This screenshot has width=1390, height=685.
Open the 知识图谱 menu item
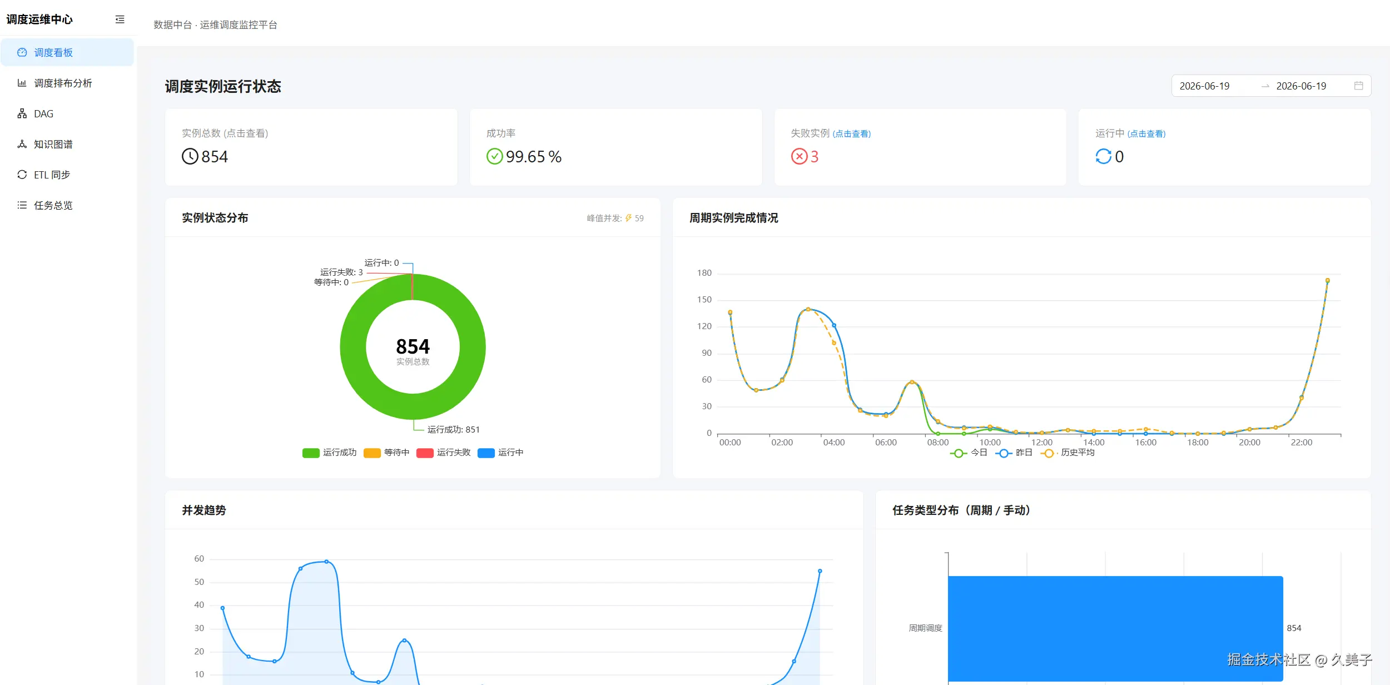tap(67, 144)
